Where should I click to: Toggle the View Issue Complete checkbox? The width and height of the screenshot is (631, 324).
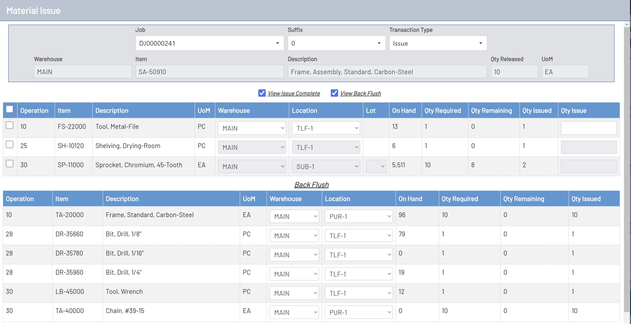pyautogui.click(x=262, y=93)
